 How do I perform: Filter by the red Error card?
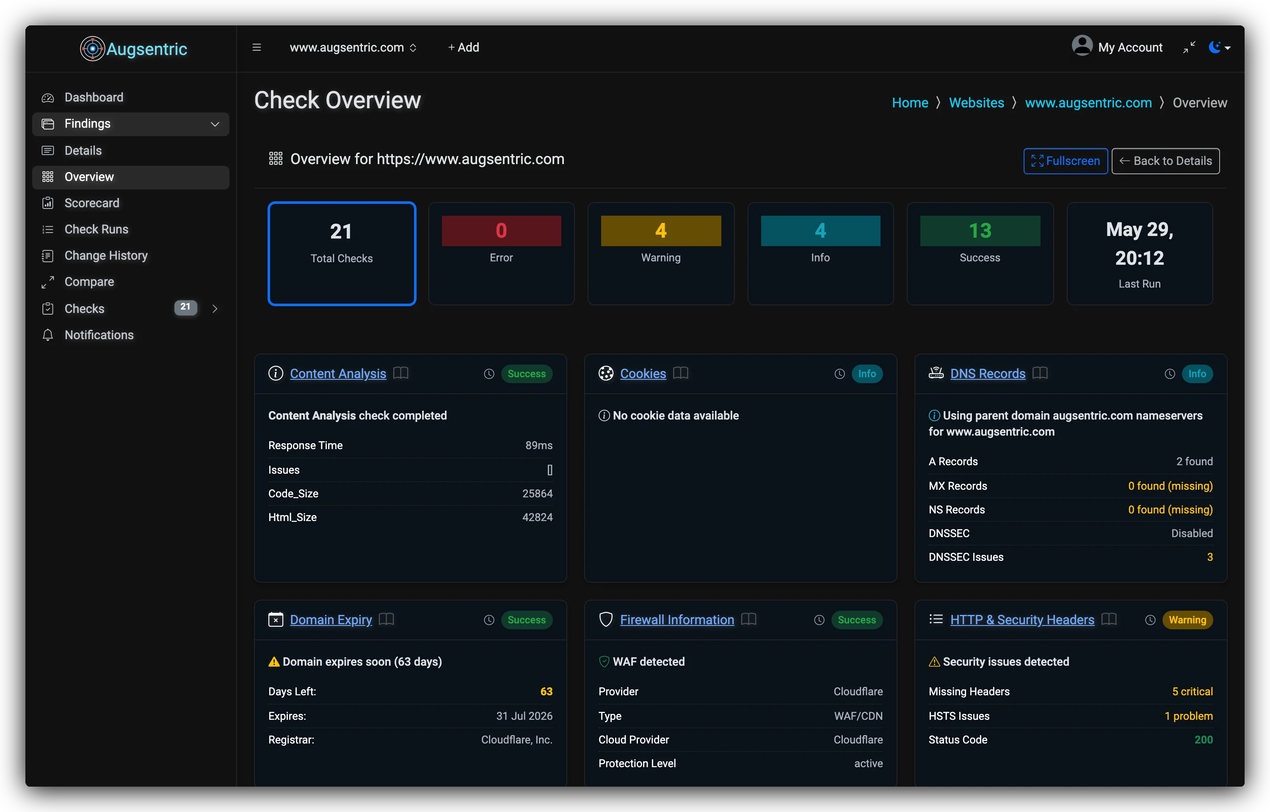point(501,254)
